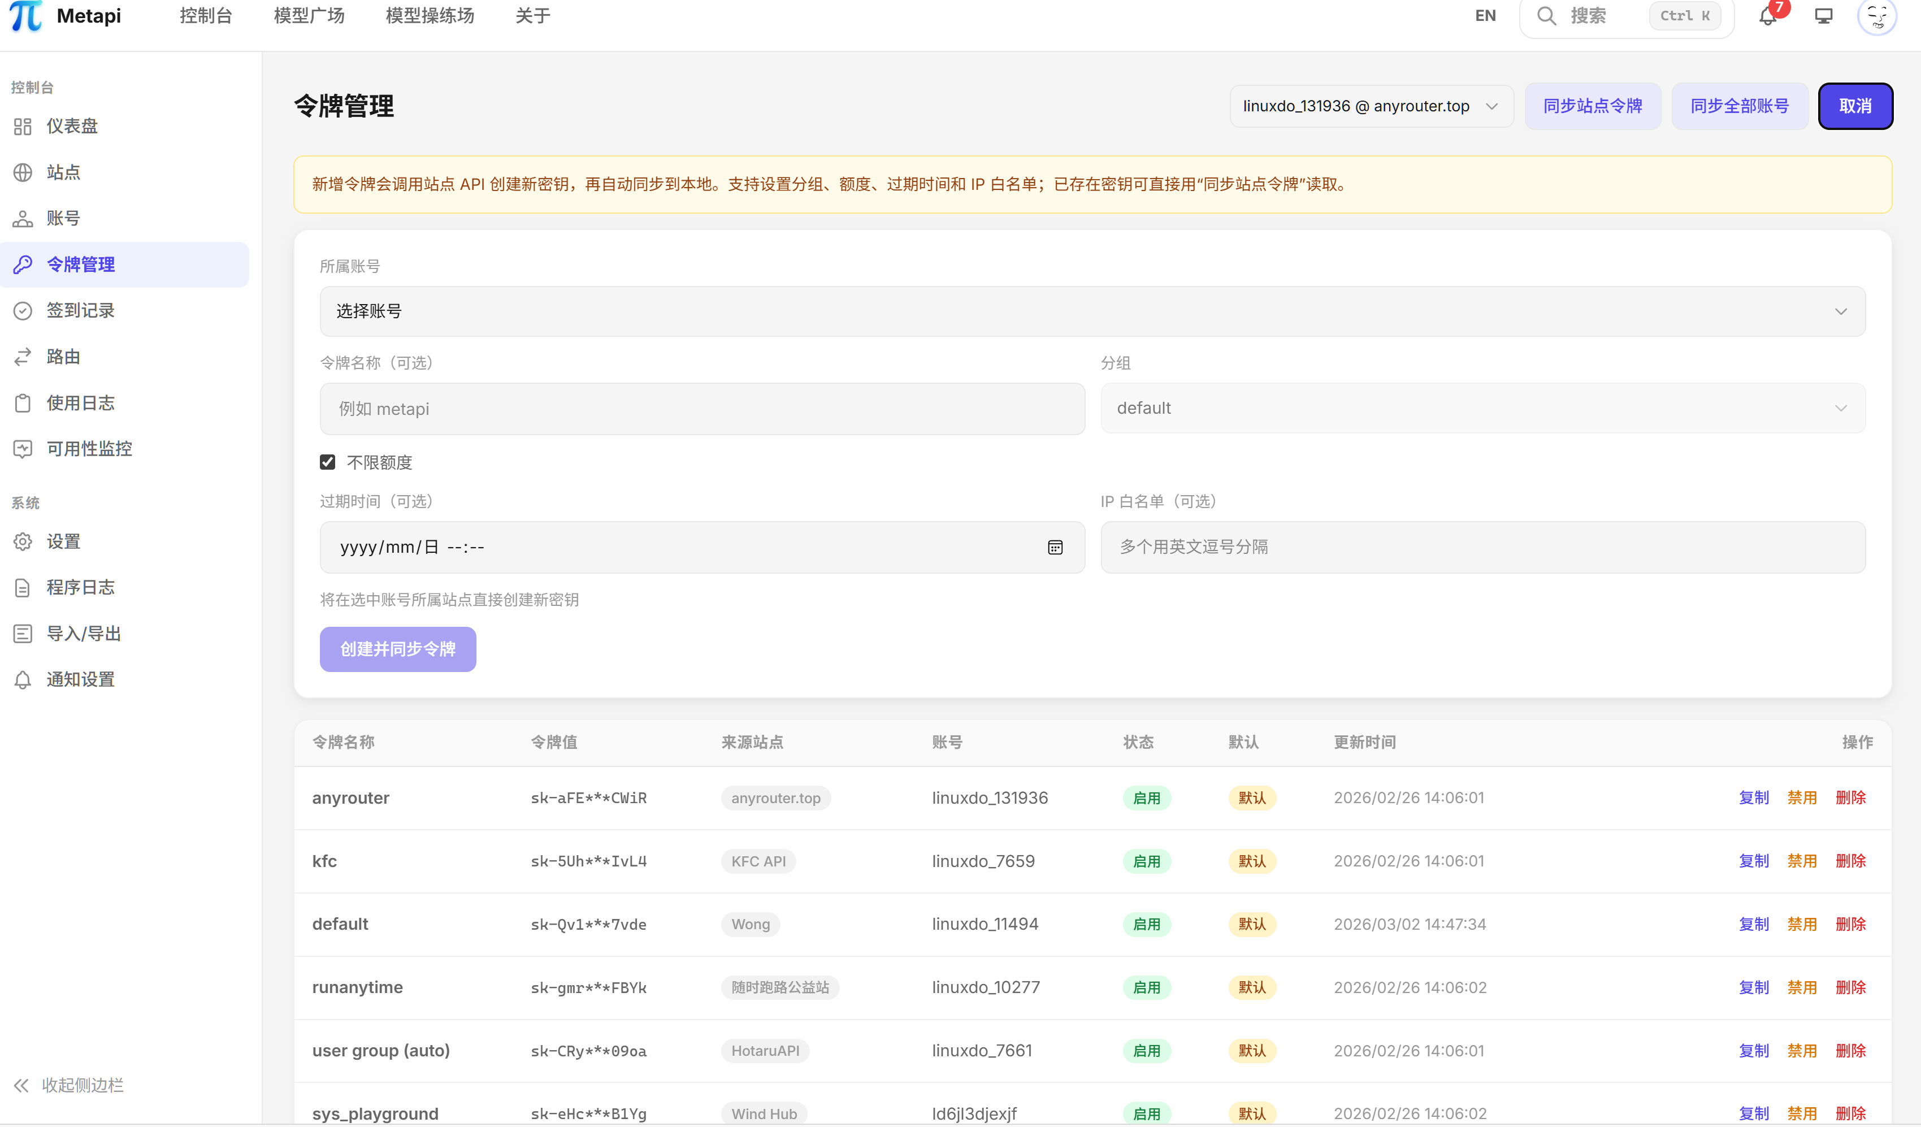Open 签到记录 check-in records
This screenshot has width=1921, height=1127.
tap(80, 310)
